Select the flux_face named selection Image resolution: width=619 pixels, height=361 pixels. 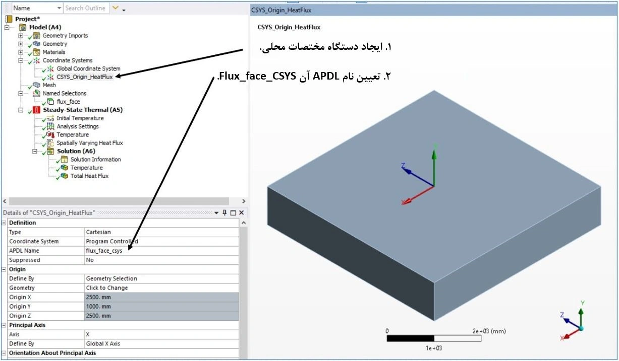click(68, 102)
